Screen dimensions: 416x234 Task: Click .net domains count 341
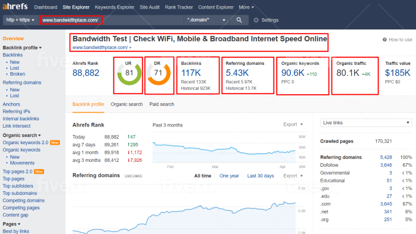point(388,212)
